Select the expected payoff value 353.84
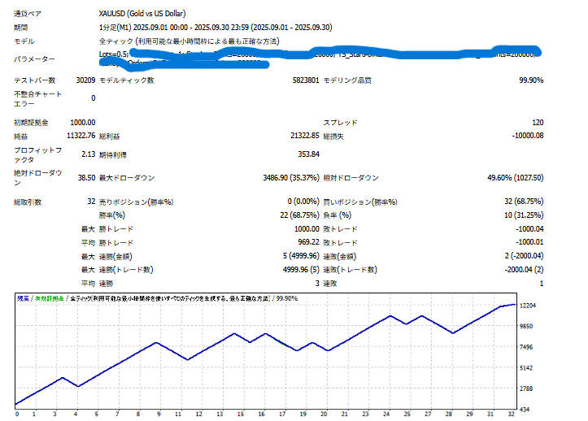Image resolution: width=588 pixels, height=421 pixels. pos(308,154)
